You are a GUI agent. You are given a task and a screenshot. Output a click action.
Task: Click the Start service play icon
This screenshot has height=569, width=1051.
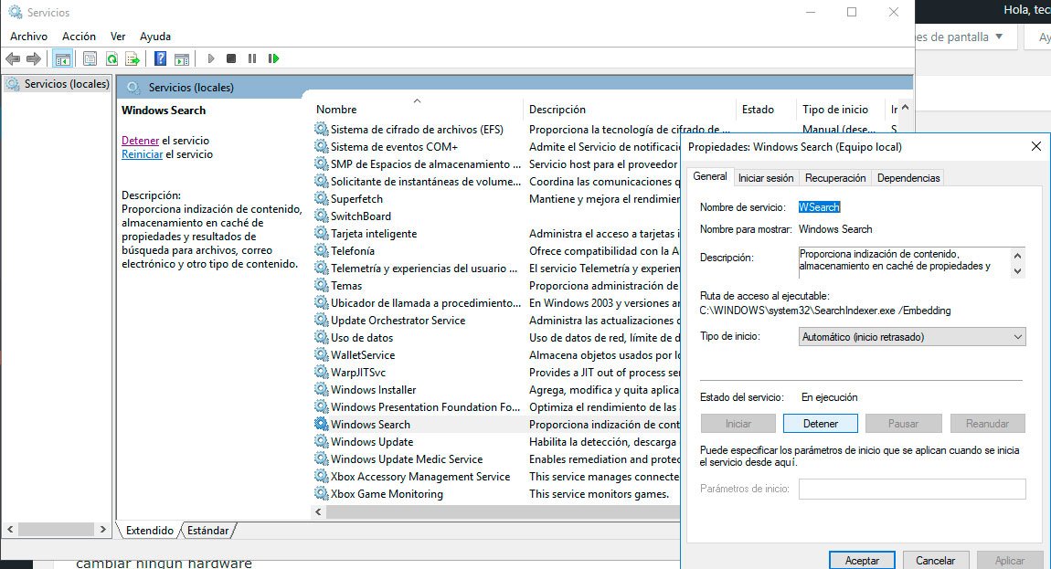pos(210,59)
